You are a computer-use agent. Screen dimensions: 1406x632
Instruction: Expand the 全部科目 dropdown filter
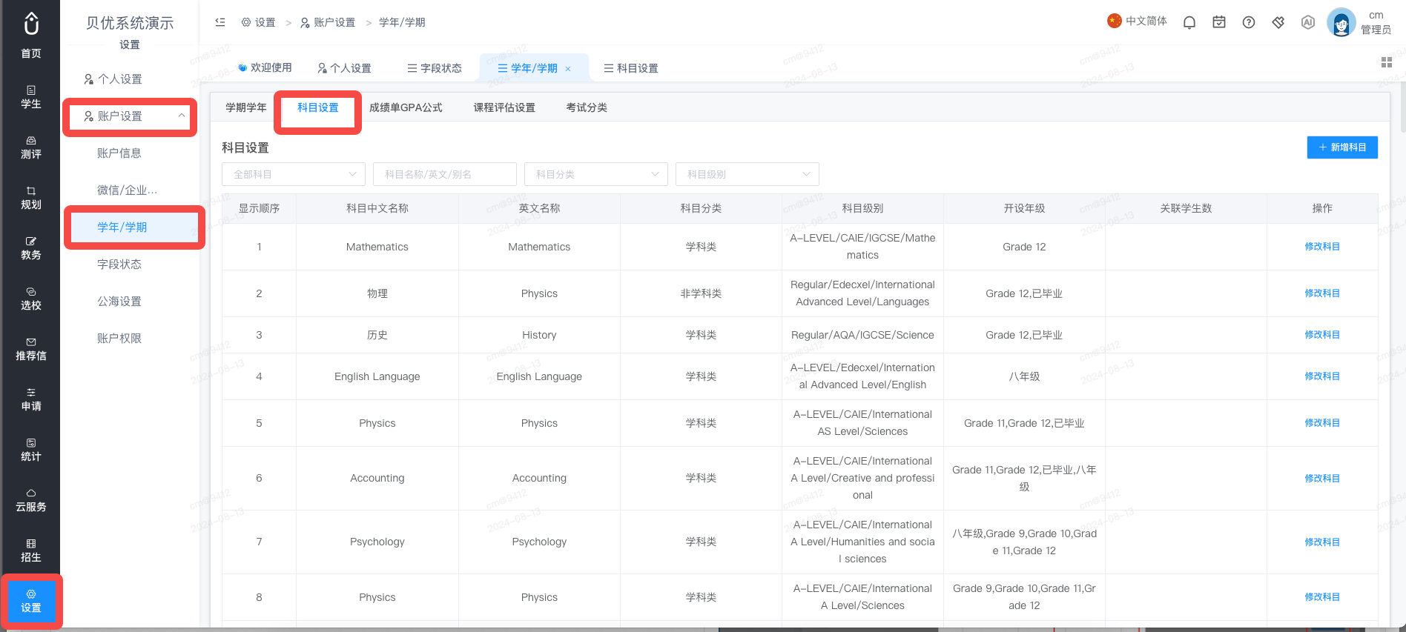pos(294,174)
